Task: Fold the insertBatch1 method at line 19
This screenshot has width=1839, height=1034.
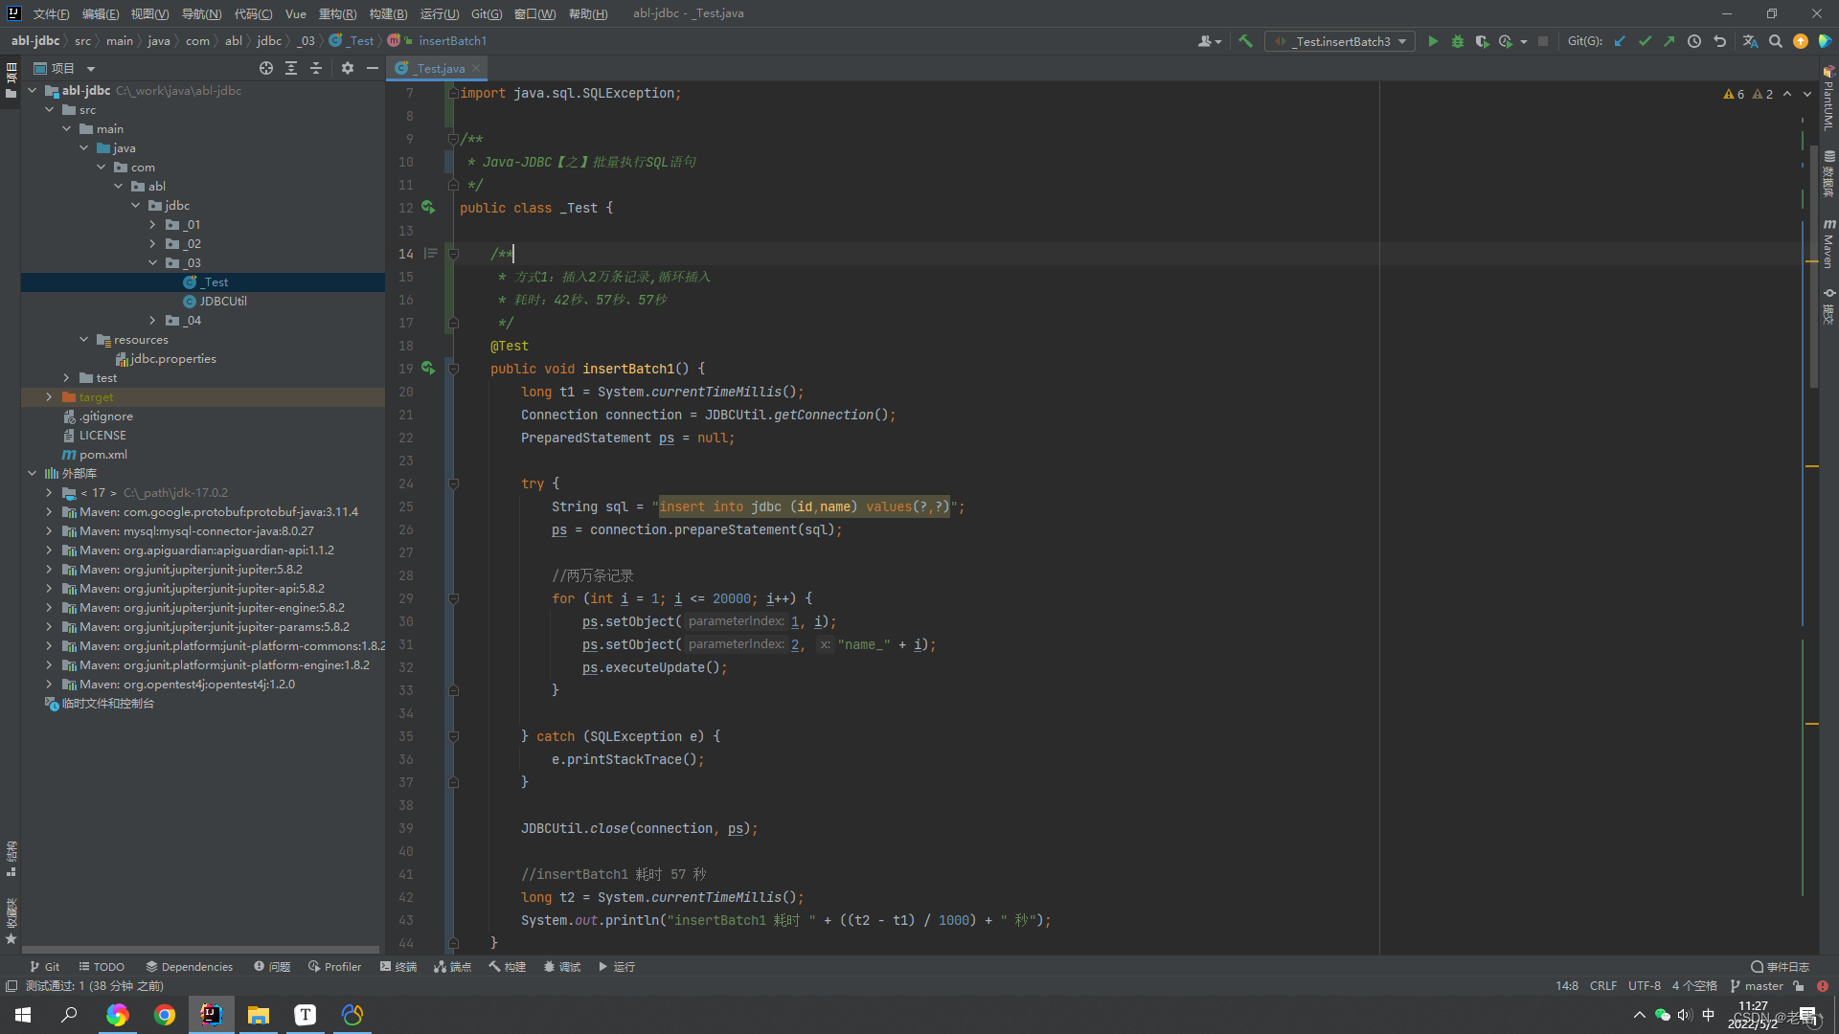Action: (454, 369)
